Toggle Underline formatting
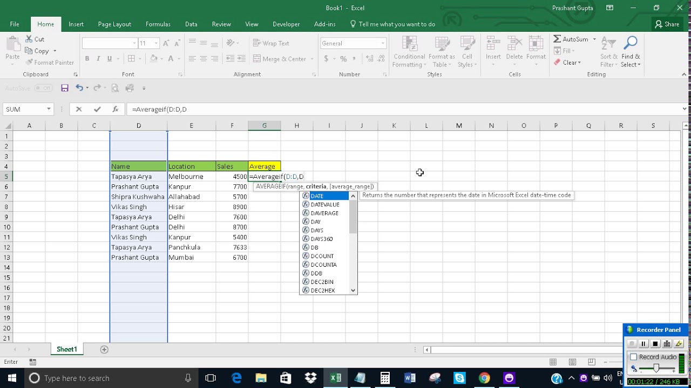691x388 pixels. point(110,59)
